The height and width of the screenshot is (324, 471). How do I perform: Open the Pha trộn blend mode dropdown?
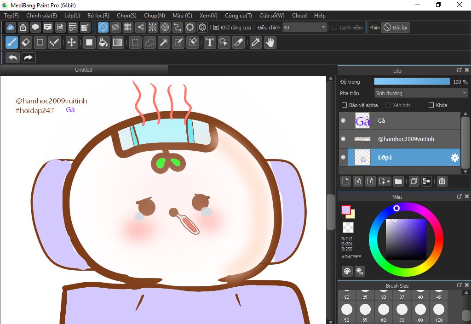[x=421, y=93]
